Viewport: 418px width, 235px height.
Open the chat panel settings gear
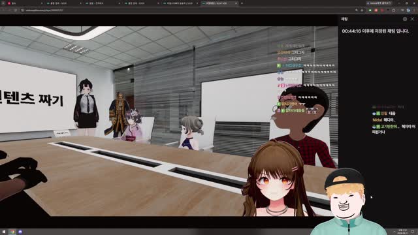(405, 19)
